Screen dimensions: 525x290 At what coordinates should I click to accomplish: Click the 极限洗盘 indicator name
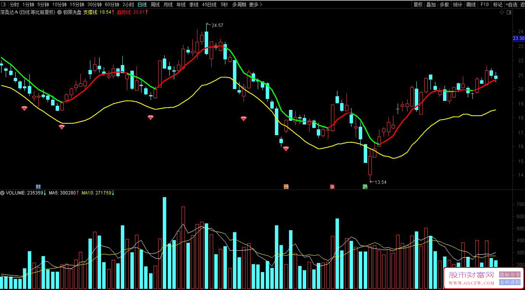72,12
